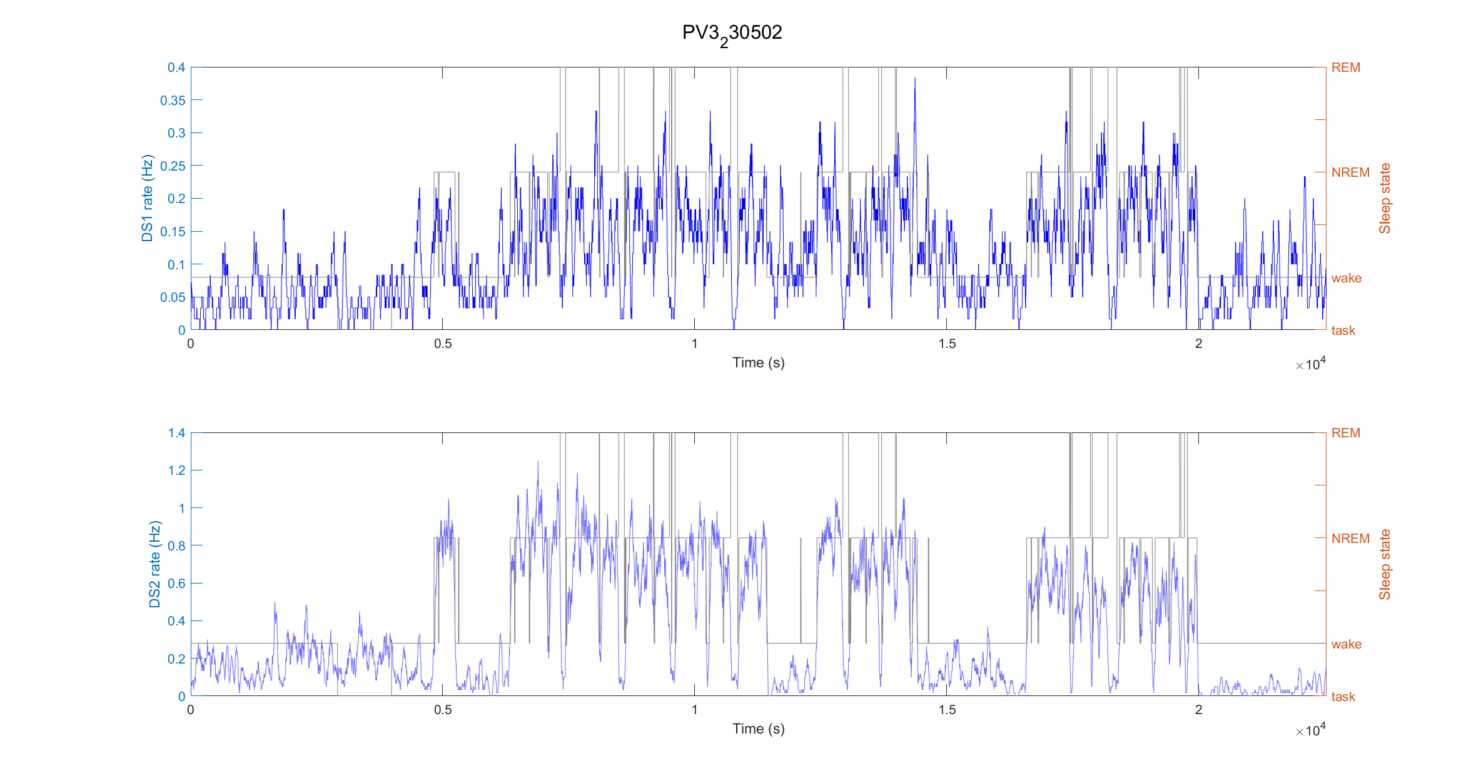The image size is (1466, 781).
Task: Click the REM tick label on the bottom plot
Action: click(1345, 433)
